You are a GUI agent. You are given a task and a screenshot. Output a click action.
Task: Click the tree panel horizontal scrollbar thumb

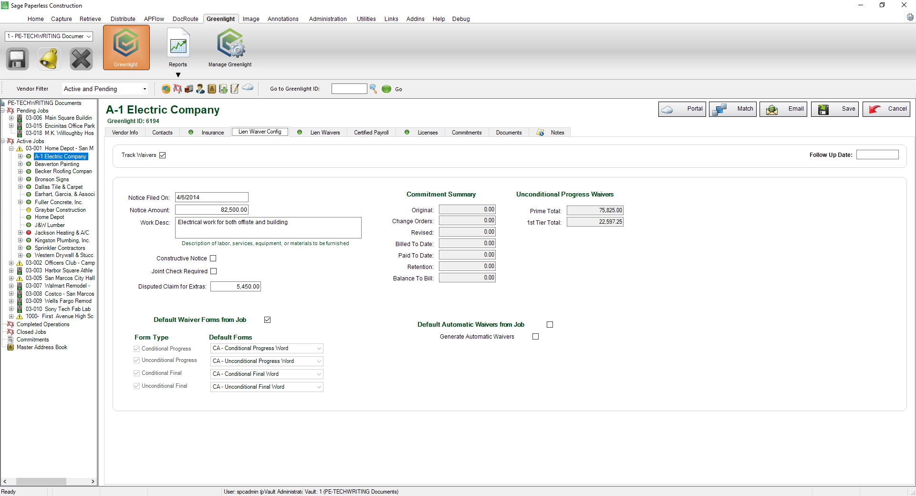[x=41, y=482]
